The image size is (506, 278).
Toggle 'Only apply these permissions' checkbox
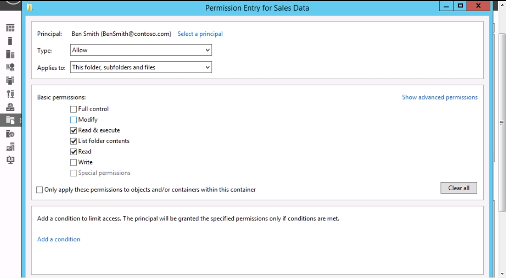click(40, 190)
